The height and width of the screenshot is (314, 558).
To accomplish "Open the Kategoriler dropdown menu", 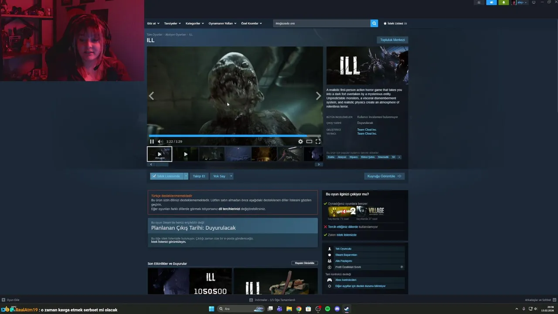I will tap(194, 23).
